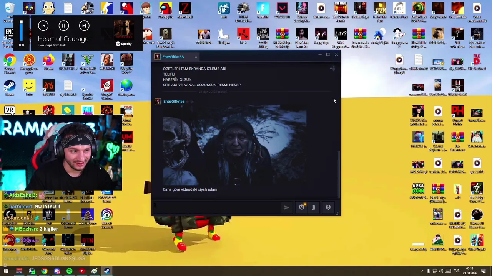Skip to previous track in media overlay
The height and width of the screenshot is (276, 492).
coord(43,26)
